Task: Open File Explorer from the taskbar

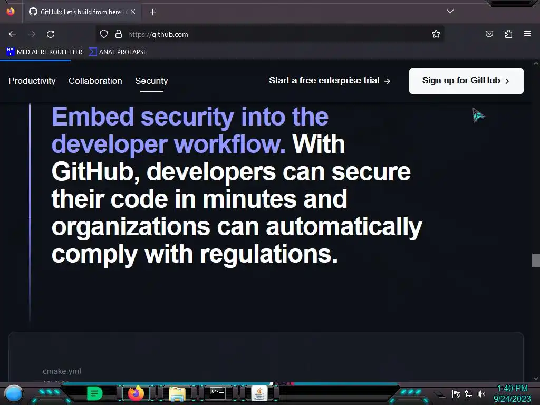Action: tap(177, 393)
